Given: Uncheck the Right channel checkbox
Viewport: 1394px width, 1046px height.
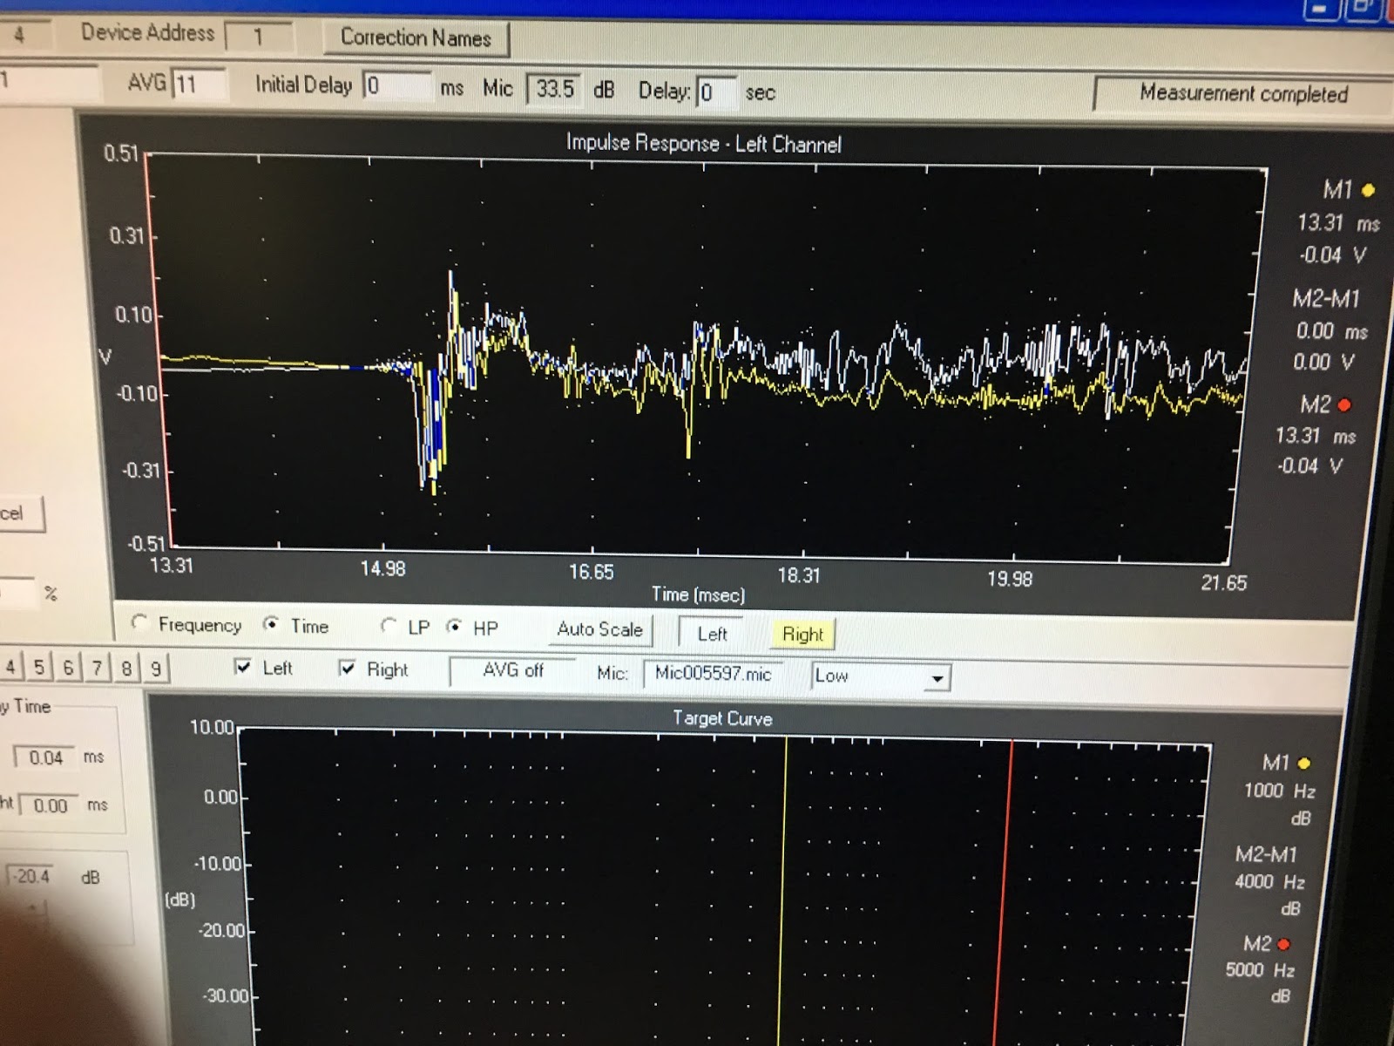Looking at the screenshot, I should click(x=348, y=669).
